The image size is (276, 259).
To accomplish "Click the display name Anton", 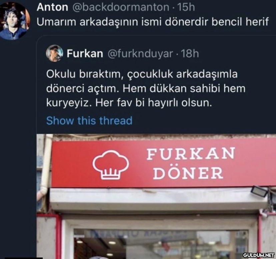I will pos(52,7).
